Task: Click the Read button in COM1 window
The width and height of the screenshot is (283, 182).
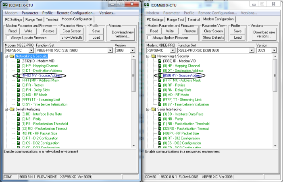Action: click(x=12, y=31)
